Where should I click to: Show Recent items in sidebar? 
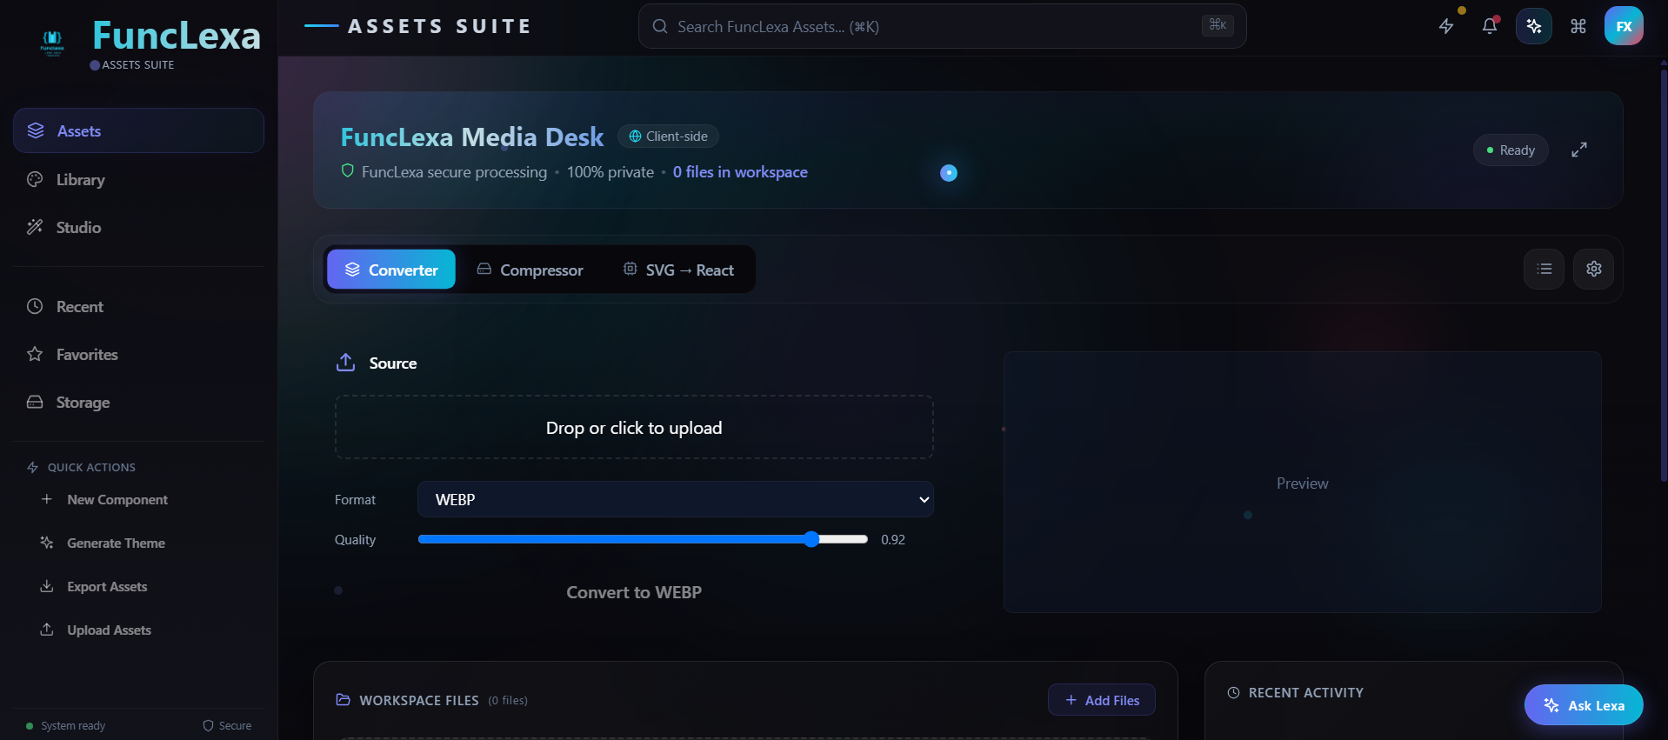138,306
